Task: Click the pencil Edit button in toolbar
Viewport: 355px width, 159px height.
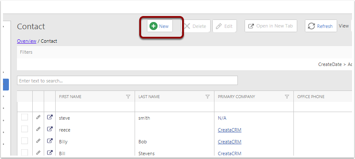Action: tap(225, 26)
